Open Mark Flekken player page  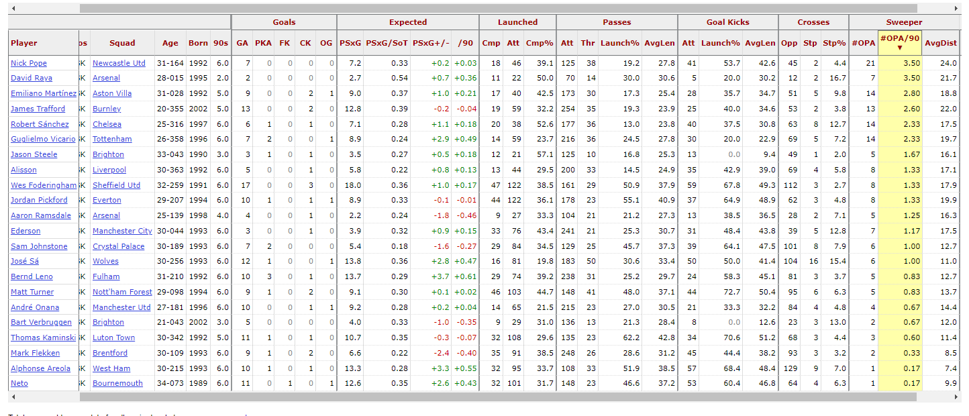point(36,353)
